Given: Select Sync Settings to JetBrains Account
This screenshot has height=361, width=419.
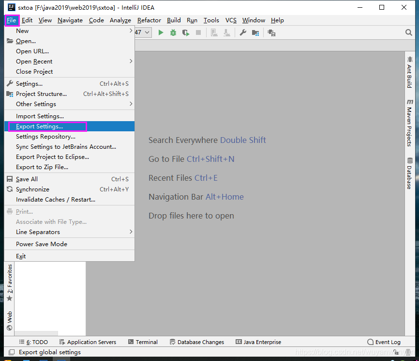Looking at the screenshot, I should coord(70,147).
